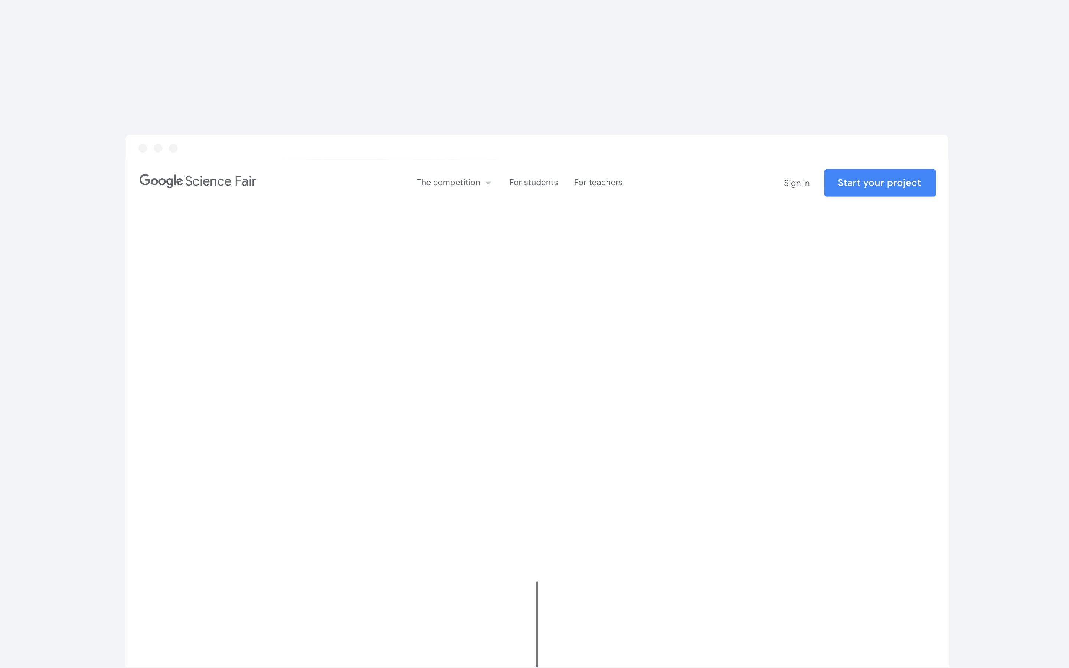The width and height of the screenshot is (1069, 668).
Task: Expand The competition dropdown menu
Action: pyautogui.click(x=454, y=183)
